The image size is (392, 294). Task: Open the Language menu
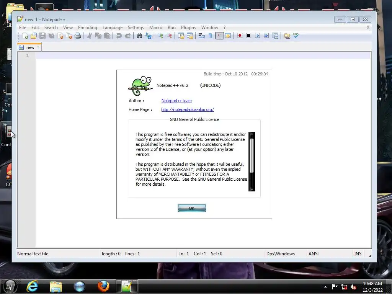[113, 28]
